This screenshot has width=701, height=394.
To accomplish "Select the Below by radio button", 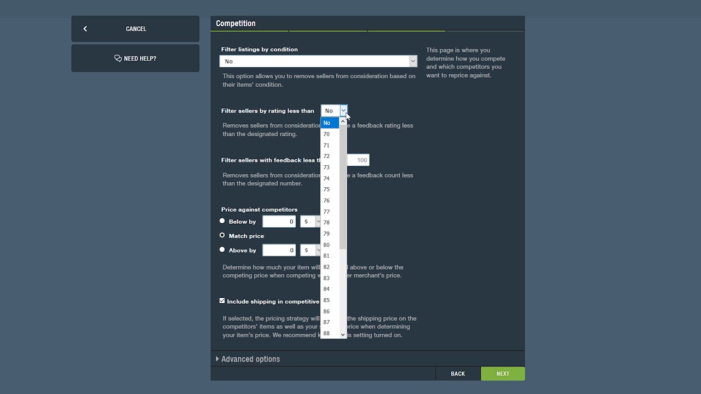I will tap(222, 221).
